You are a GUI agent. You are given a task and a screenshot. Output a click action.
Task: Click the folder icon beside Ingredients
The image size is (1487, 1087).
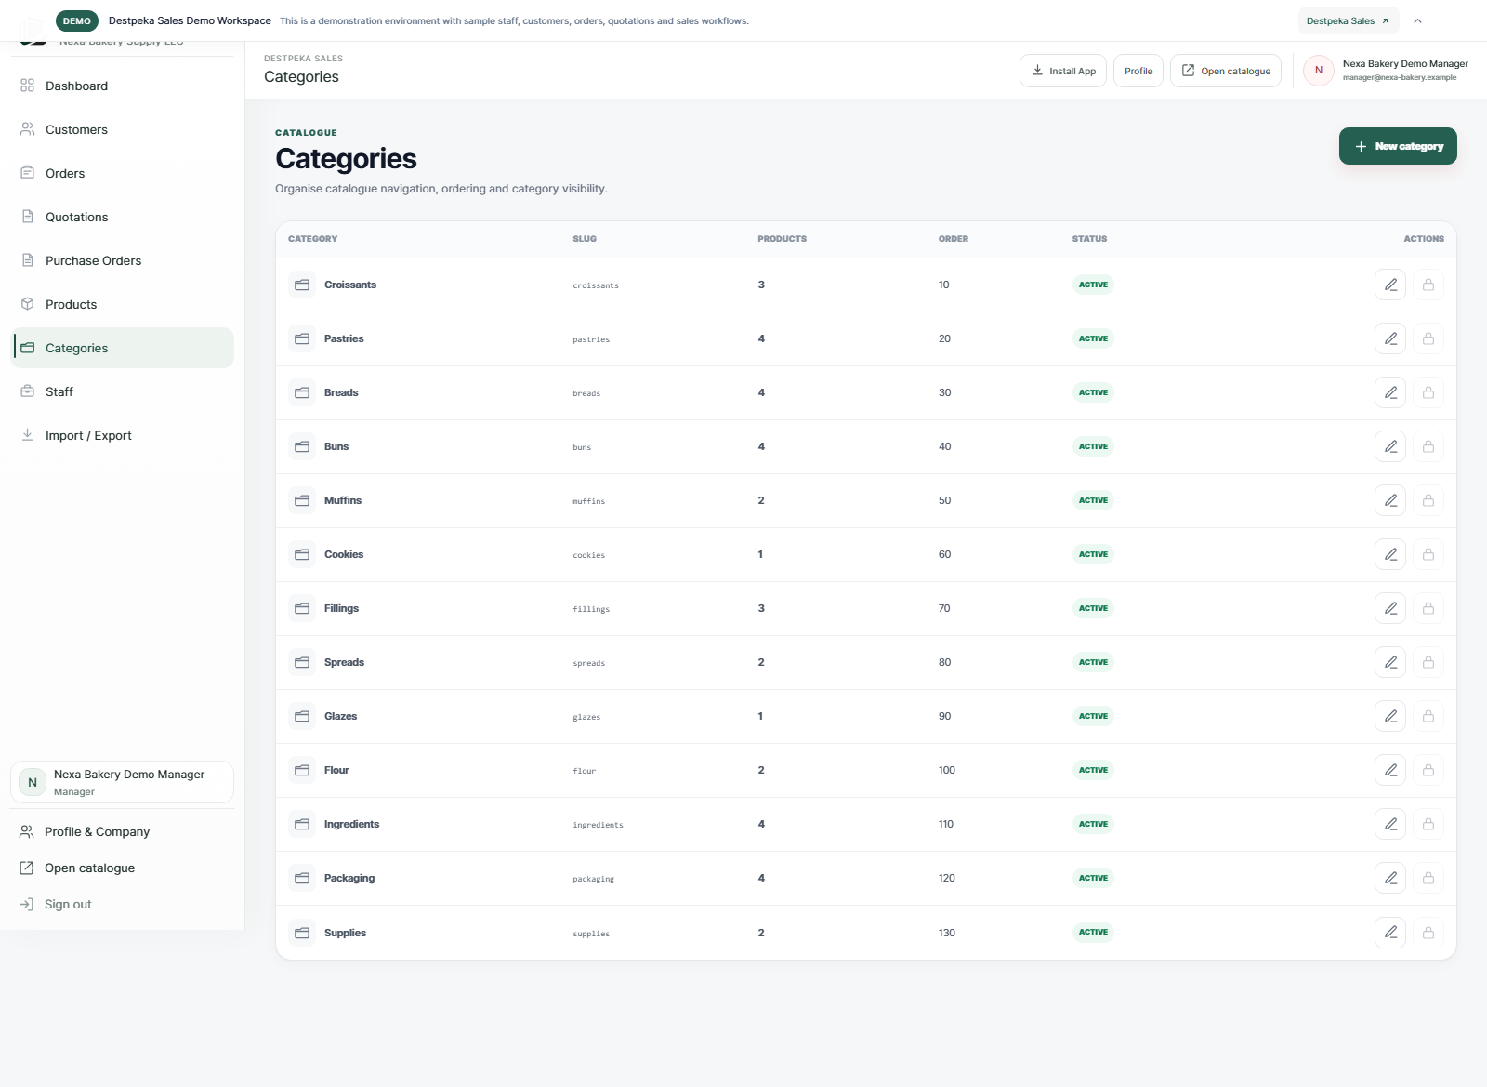click(x=302, y=824)
